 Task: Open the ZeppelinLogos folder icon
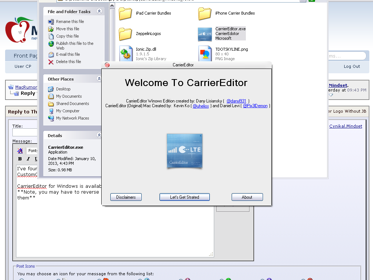pyautogui.click(x=125, y=34)
